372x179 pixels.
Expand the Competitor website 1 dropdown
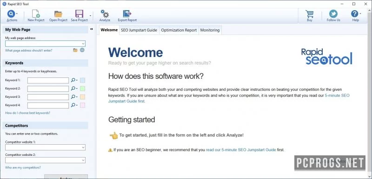point(83,147)
